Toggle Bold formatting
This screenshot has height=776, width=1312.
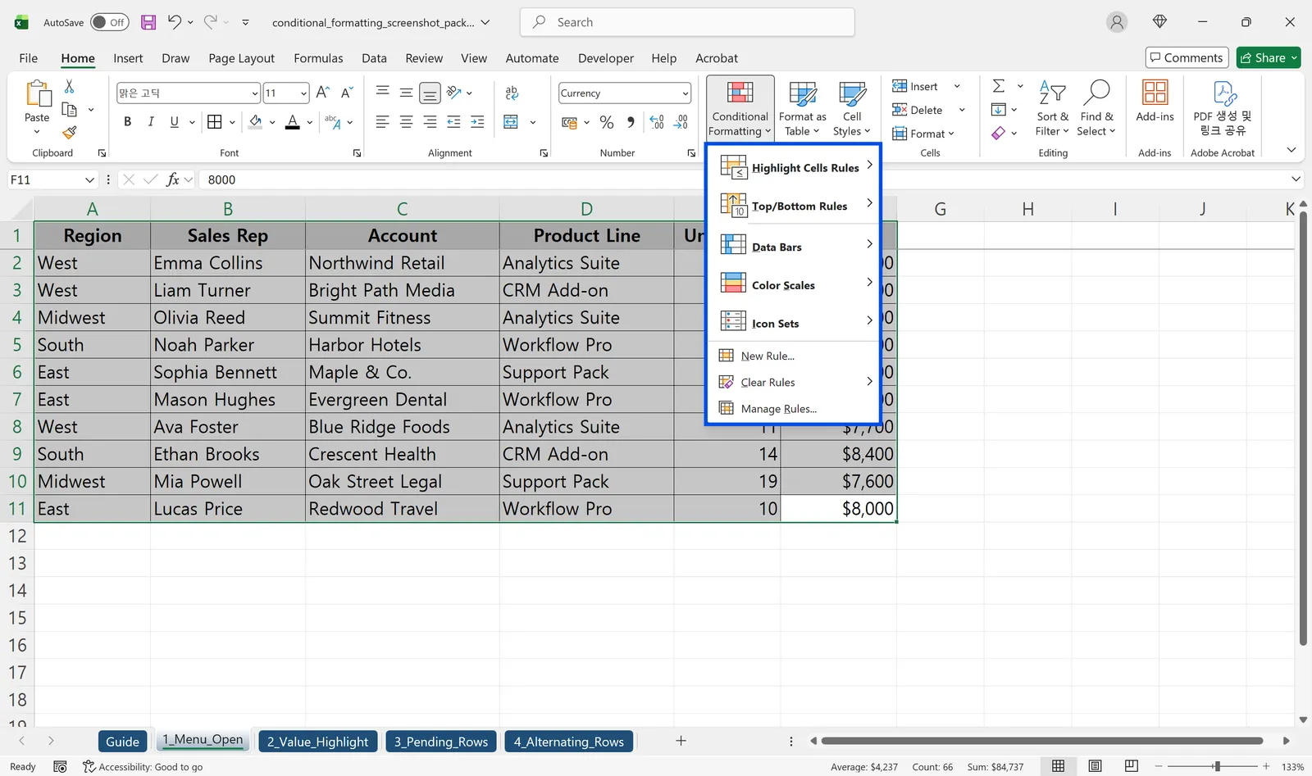tap(127, 122)
